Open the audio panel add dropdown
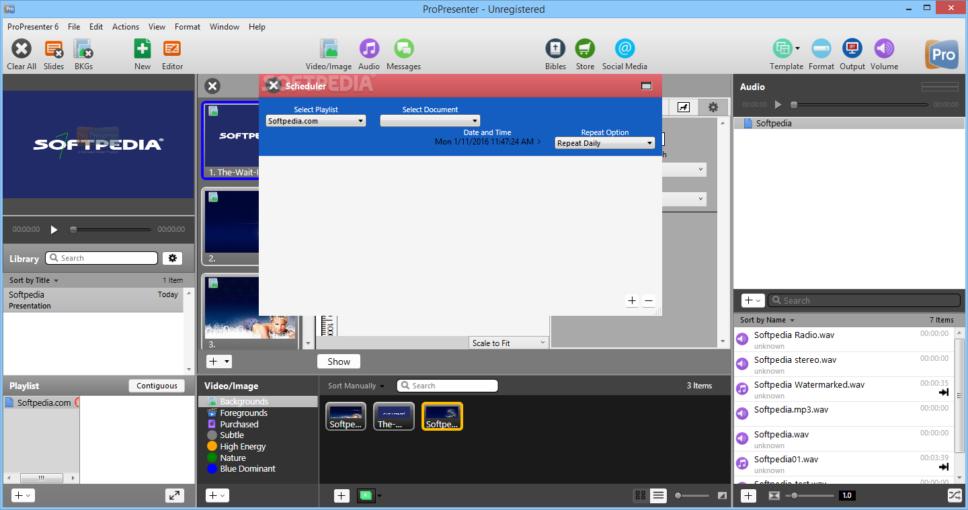The image size is (968, 510). tap(753, 300)
